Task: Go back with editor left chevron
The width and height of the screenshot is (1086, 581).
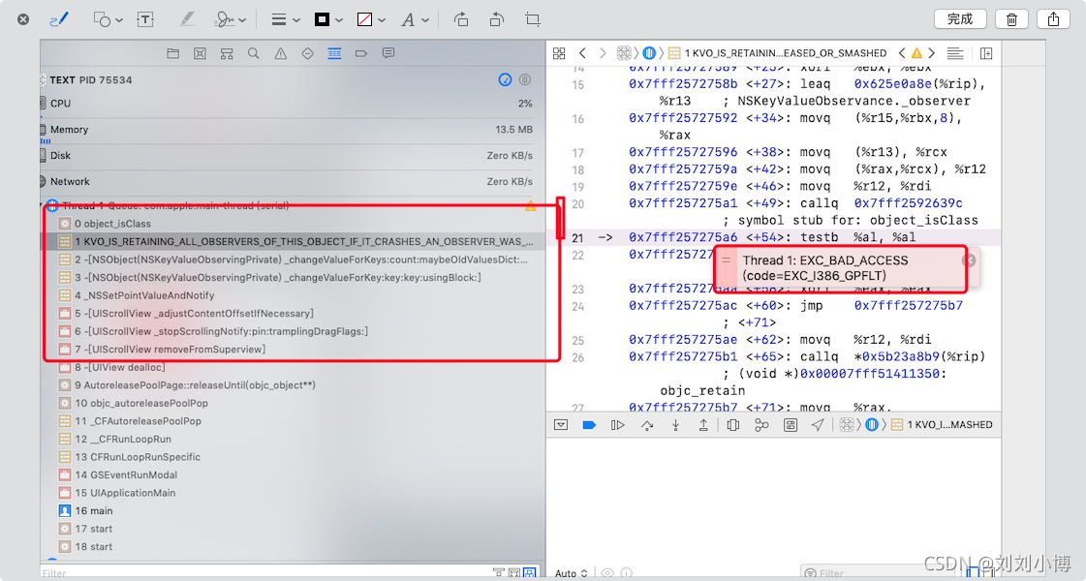Action: click(x=582, y=53)
